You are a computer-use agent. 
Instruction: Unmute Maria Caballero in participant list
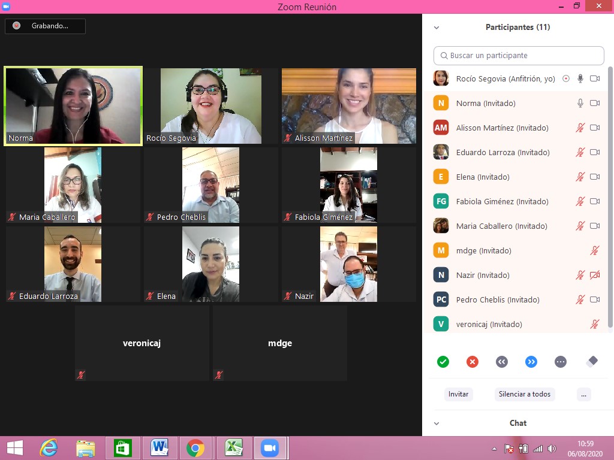click(x=580, y=226)
